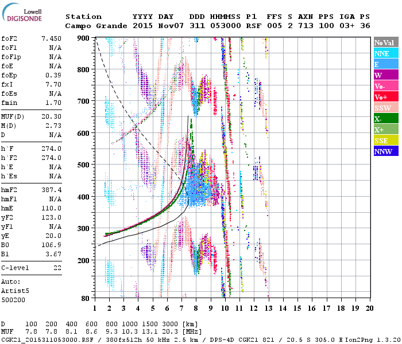Image resolution: width=402 pixels, height=344 pixels.
Task: Click the B1 value 3.67
Action: pyautogui.click(x=53, y=255)
